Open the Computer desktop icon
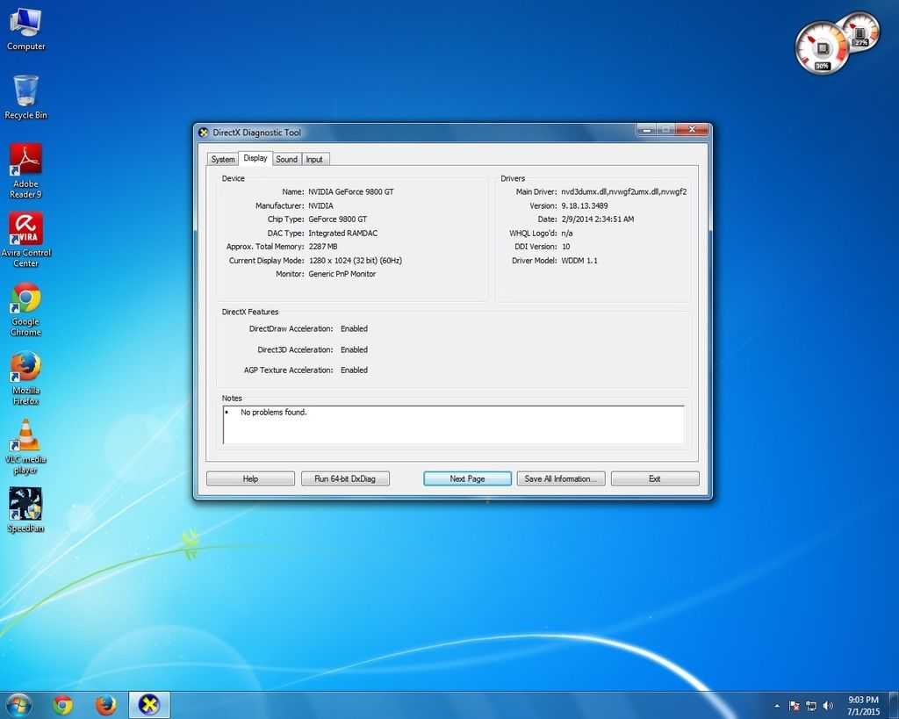Viewport: 899px width, 719px height. 25,27
